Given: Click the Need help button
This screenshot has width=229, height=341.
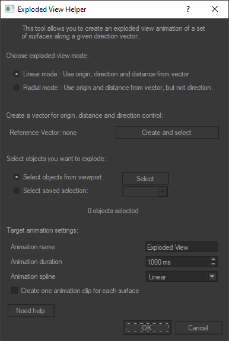Looking at the screenshot, I should coord(31,311).
